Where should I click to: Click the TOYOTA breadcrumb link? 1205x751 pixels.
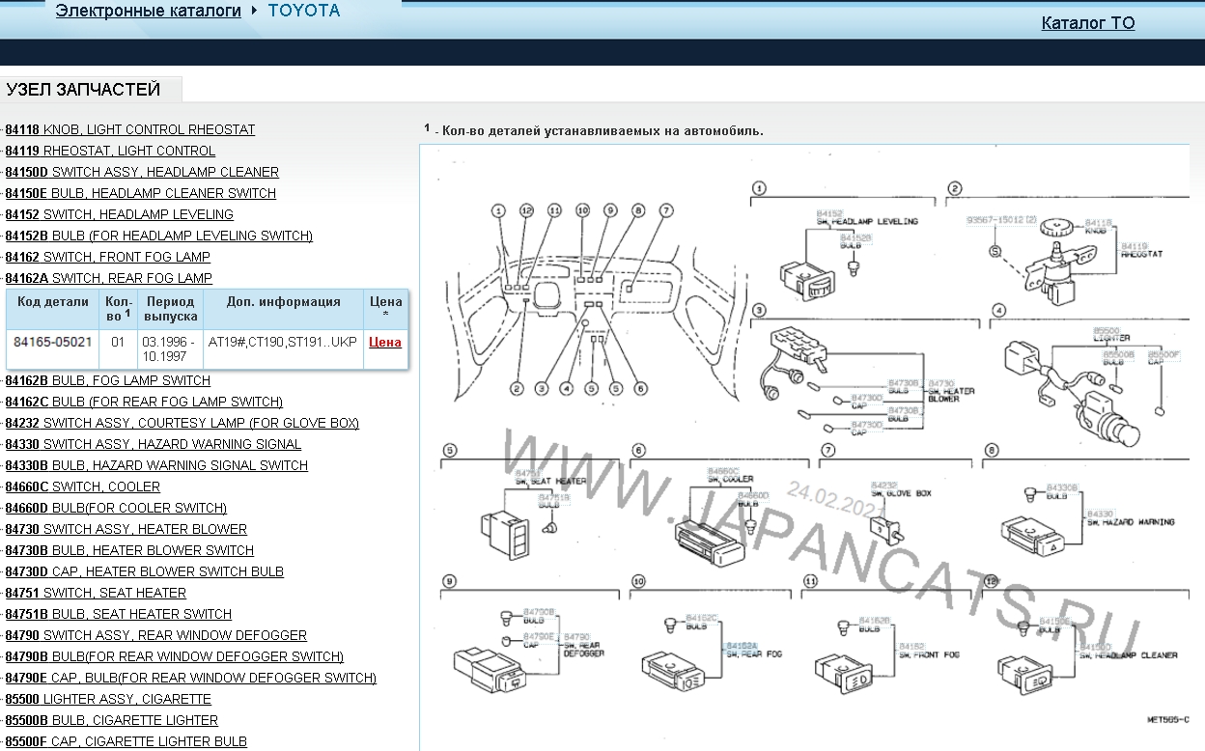click(304, 12)
